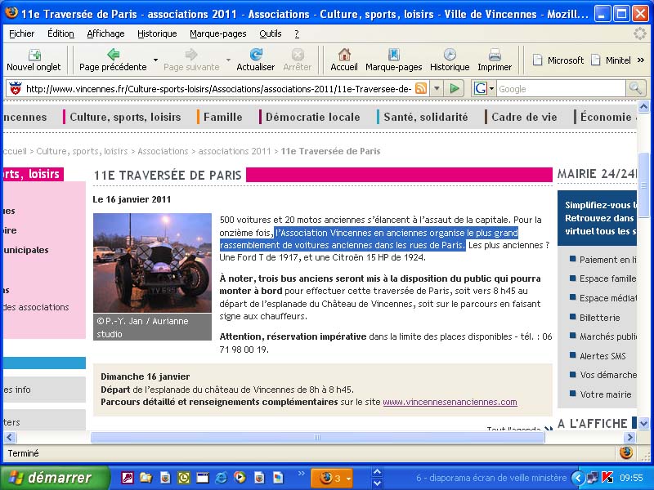Go to the Accueil home page
Screen dimensions: 654x490
tap(344, 60)
